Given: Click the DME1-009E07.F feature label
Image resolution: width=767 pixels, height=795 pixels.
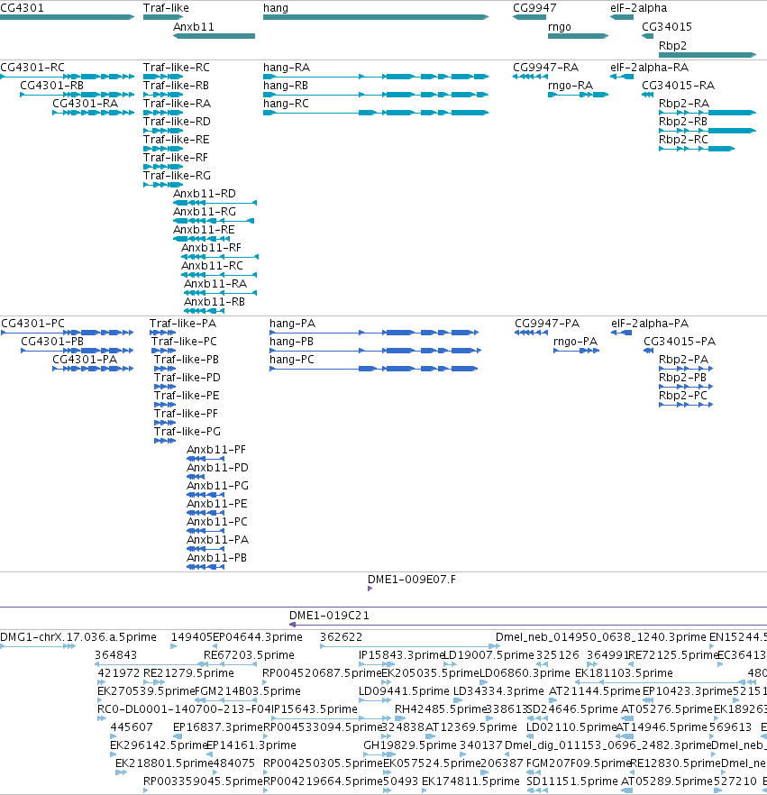Looking at the screenshot, I should [412, 580].
